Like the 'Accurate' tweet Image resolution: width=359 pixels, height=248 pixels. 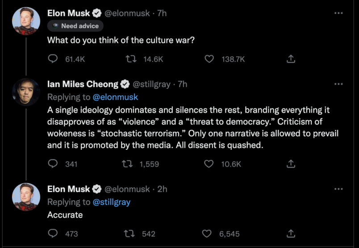207,233
